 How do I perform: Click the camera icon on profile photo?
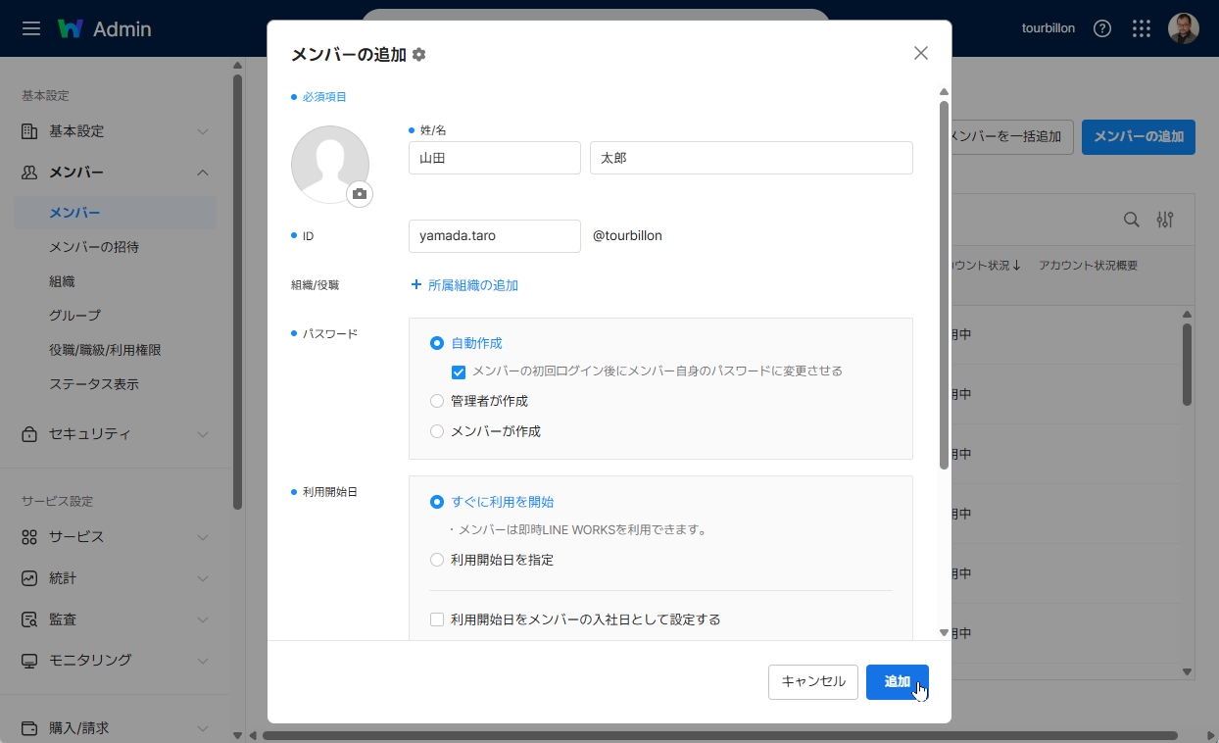click(x=360, y=194)
